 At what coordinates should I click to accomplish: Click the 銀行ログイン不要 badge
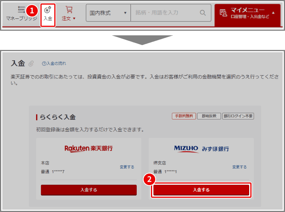pos(238,116)
